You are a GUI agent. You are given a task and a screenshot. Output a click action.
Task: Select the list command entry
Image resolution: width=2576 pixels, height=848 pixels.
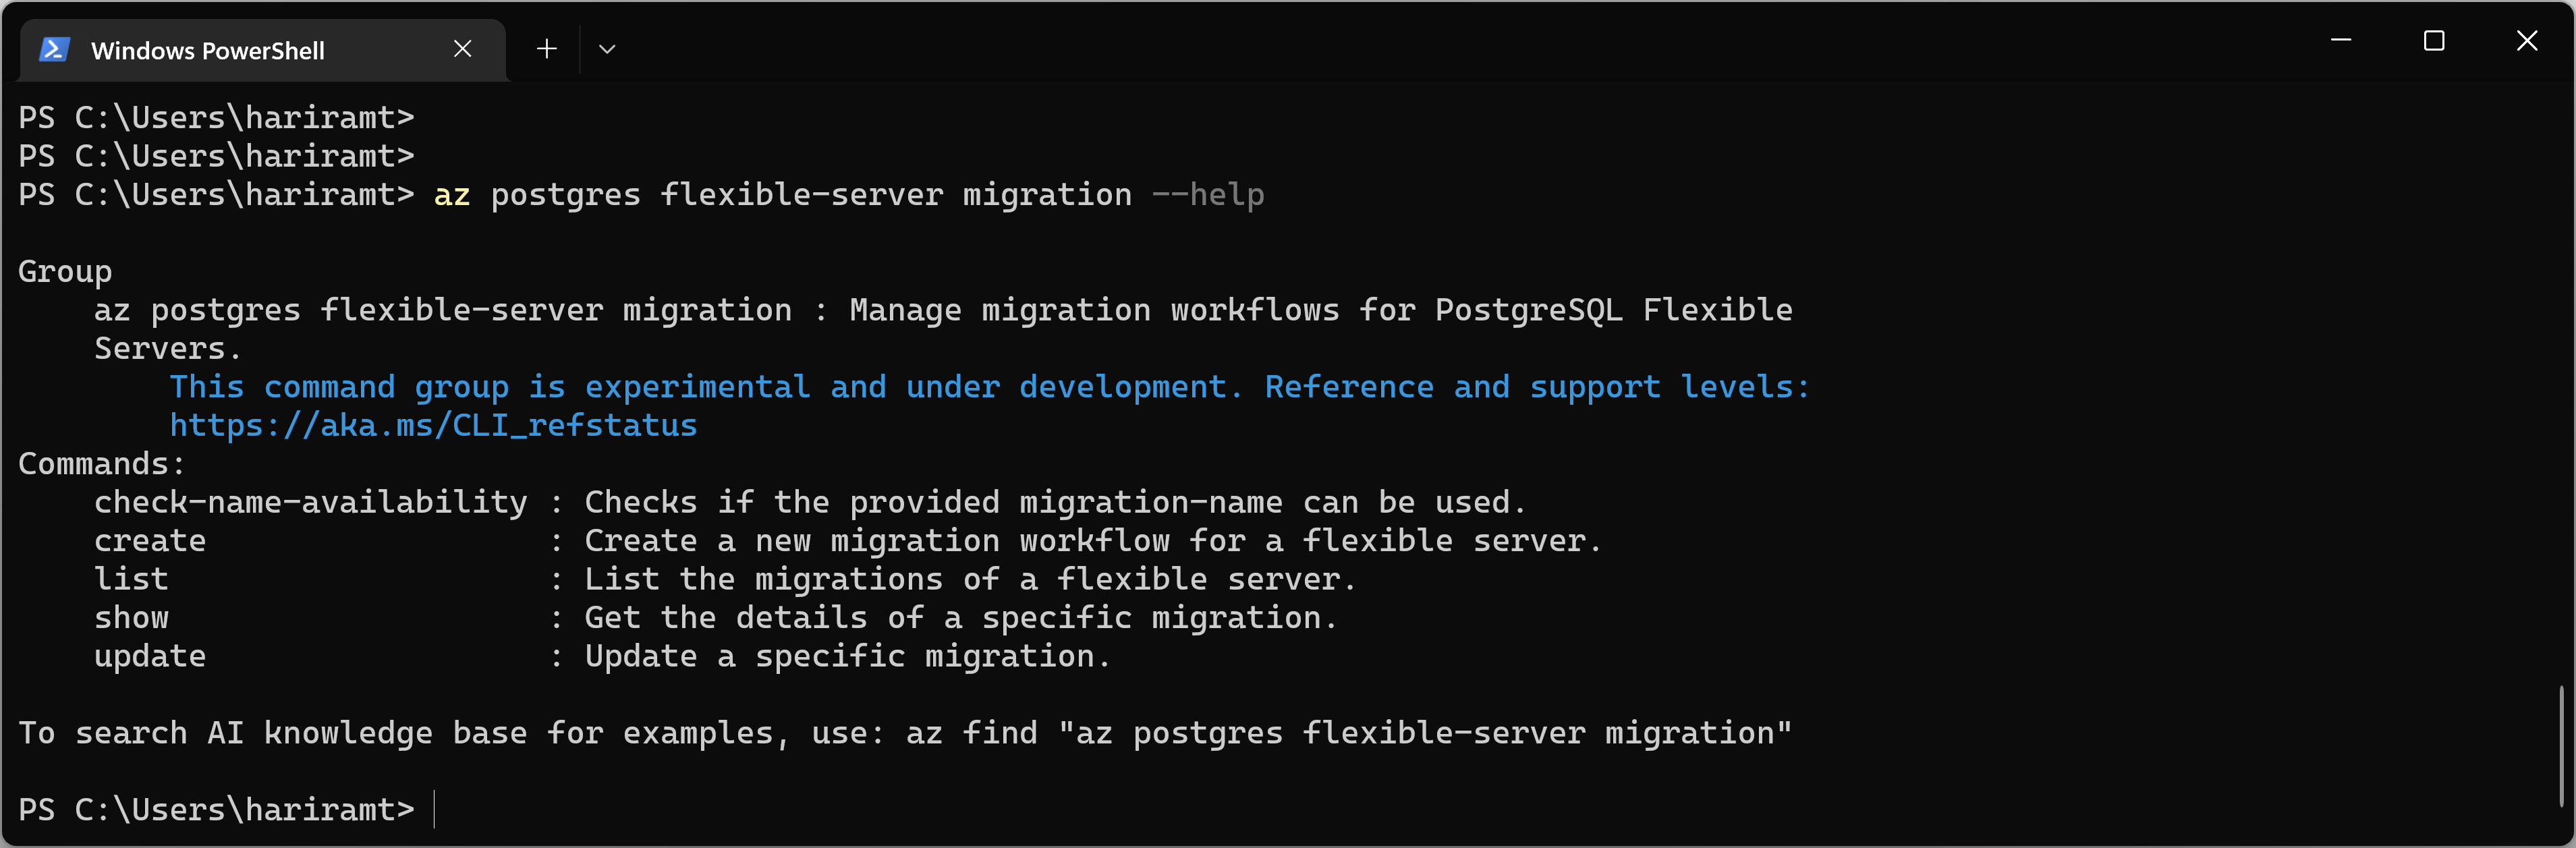click(x=131, y=578)
